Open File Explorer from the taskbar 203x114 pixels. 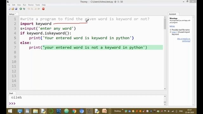35,111
